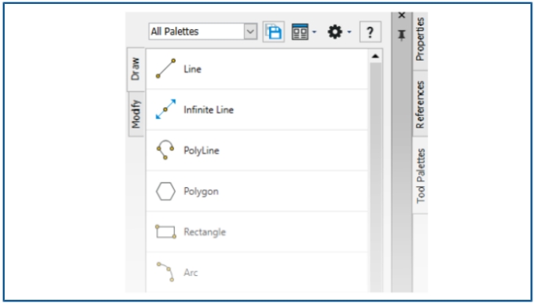Click the blue save palette icon
The image size is (539, 306).
coord(274,32)
